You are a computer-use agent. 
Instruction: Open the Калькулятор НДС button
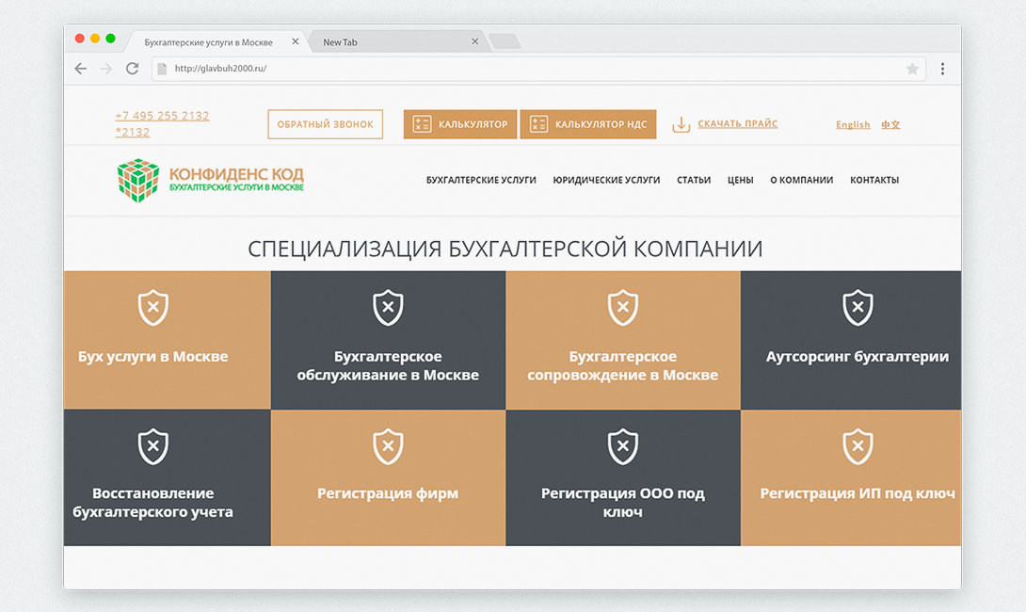(588, 124)
